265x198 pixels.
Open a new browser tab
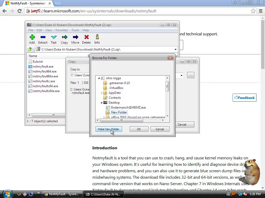point(58,3)
